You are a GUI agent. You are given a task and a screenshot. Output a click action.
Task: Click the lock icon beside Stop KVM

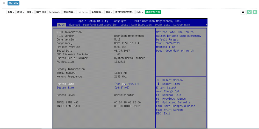[4, 3]
